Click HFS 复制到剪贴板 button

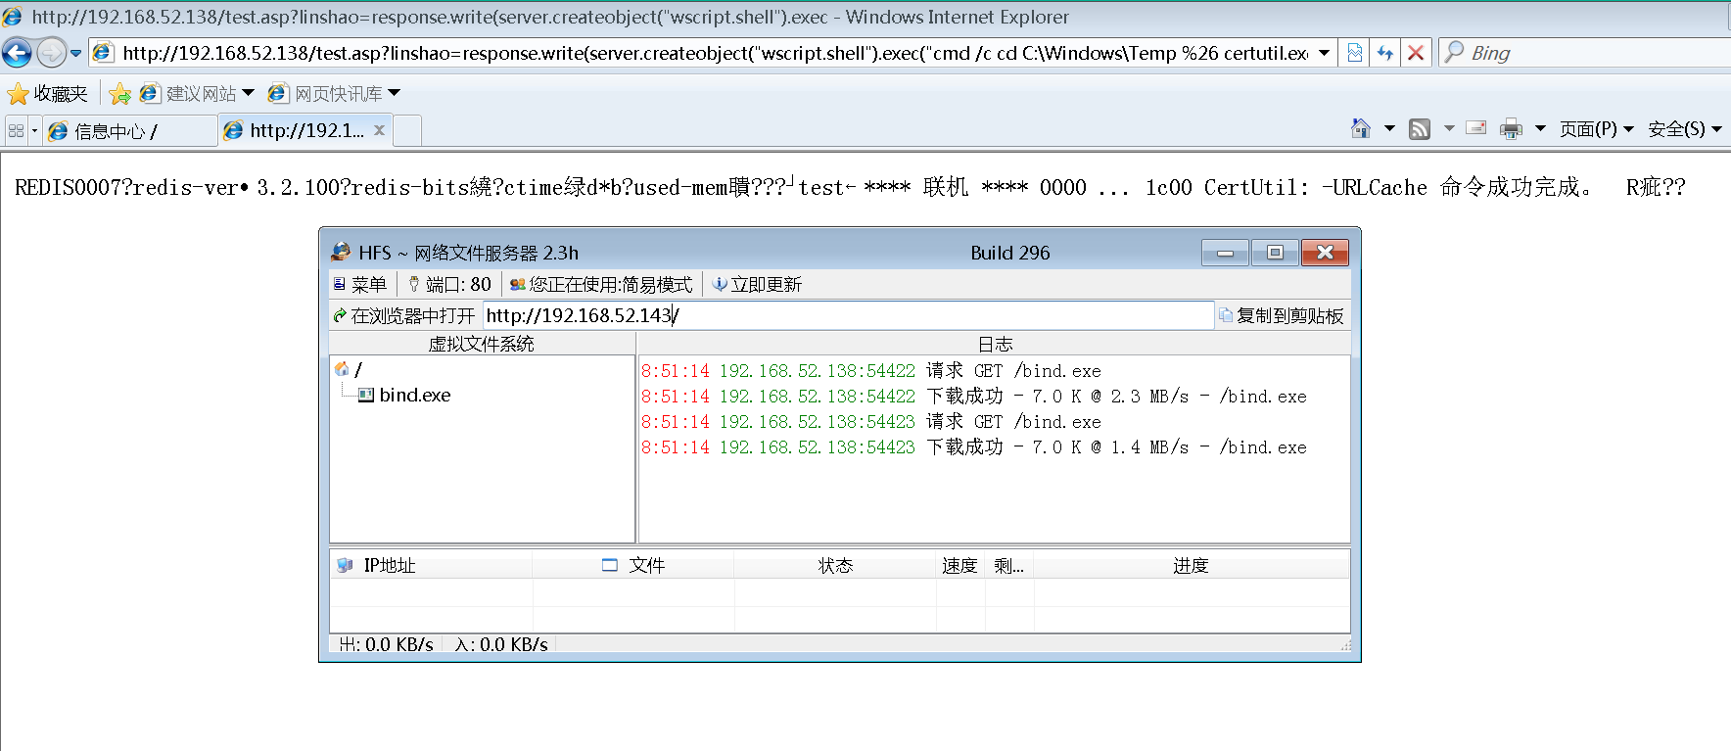coord(1281,315)
